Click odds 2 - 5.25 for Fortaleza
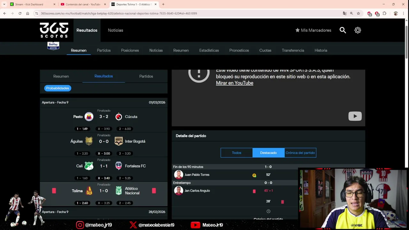Viewport: 409px width, 230px height. 125,178
